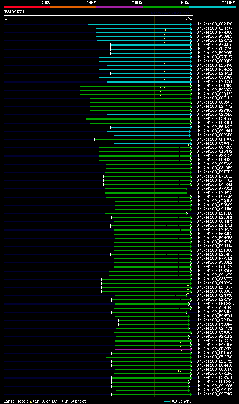Select hit label UniRef100_B9GHV0
The height and width of the screenshot is (404, 239).
click(x=214, y=65)
